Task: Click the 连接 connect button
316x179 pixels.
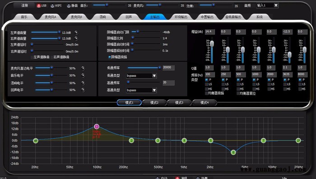Action: coord(24,5)
